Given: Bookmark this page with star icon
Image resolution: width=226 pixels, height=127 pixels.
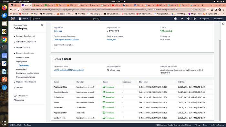Looking at the screenshot, I should [203, 10].
